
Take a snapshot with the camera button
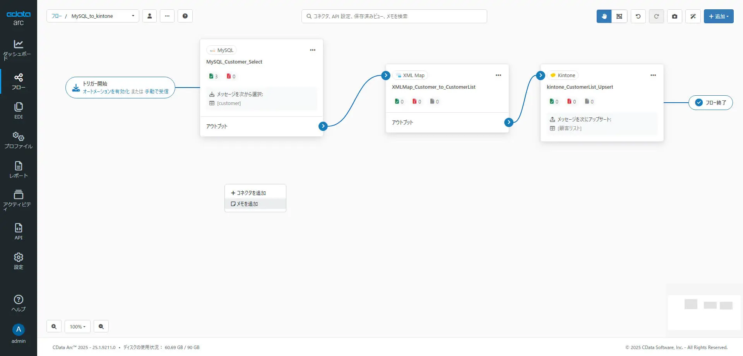point(675,16)
